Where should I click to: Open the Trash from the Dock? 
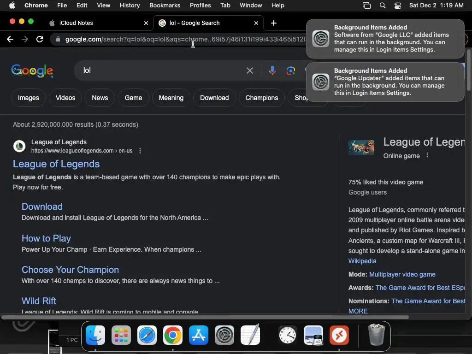coord(376,335)
